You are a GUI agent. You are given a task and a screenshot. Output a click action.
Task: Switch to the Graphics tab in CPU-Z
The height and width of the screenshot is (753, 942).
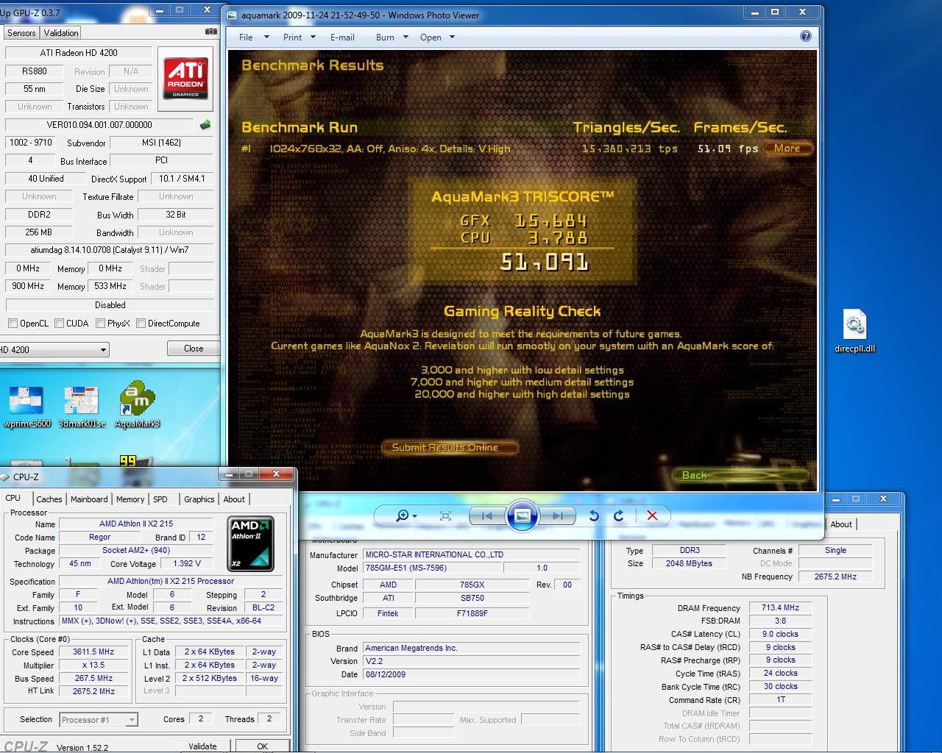tap(199, 499)
